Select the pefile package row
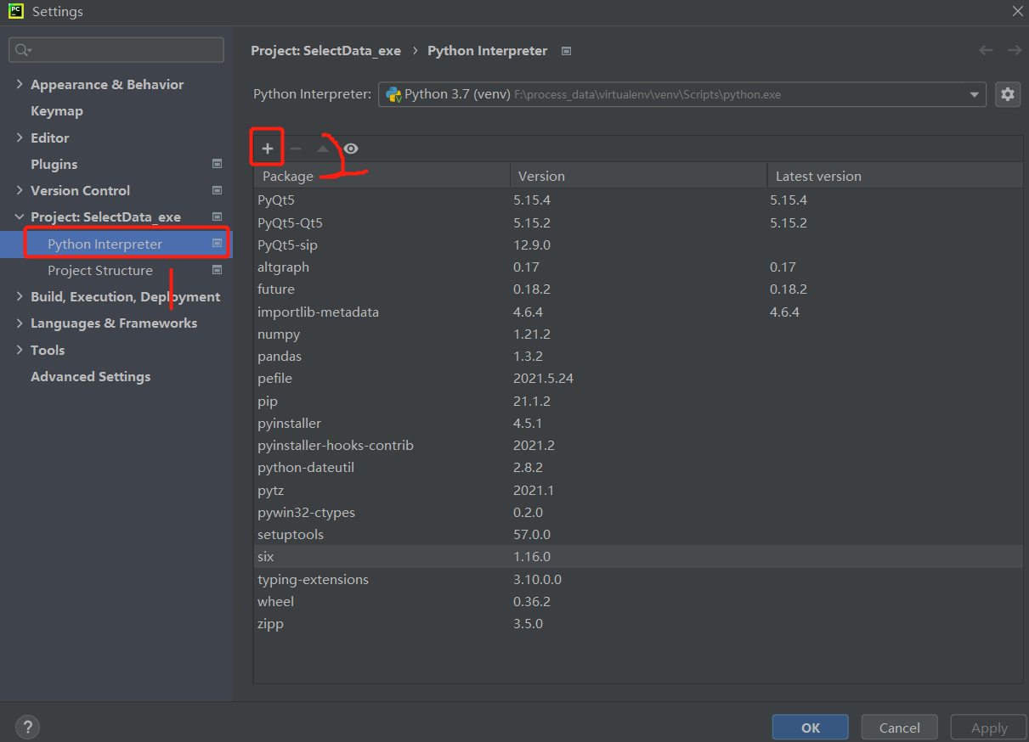Image resolution: width=1029 pixels, height=742 pixels. click(638, 378)
